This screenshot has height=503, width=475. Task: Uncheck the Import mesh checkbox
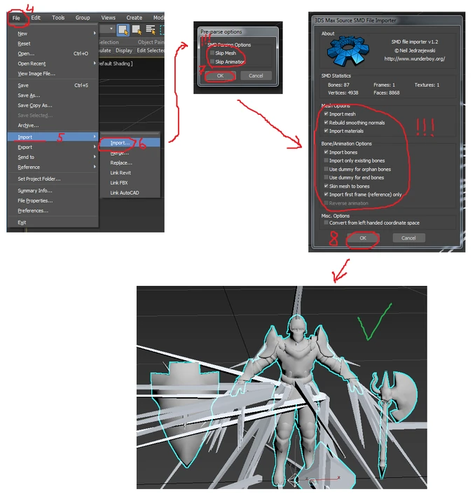point(326,114)
